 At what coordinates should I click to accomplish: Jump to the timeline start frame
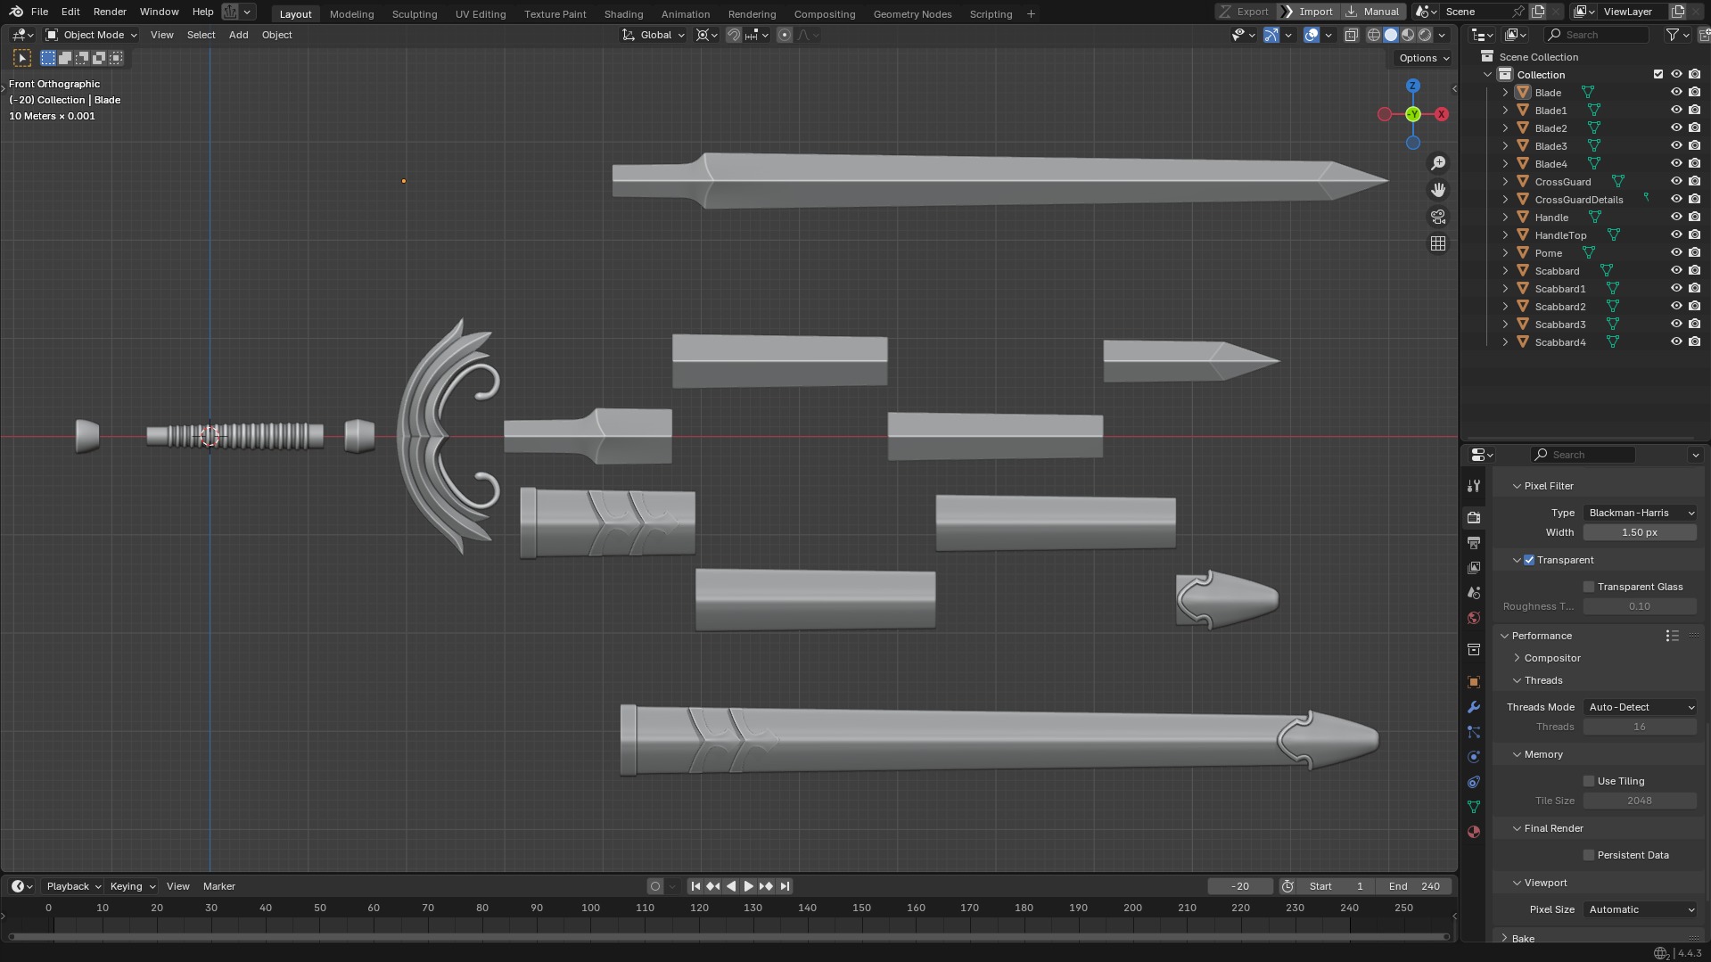(695, 886)
